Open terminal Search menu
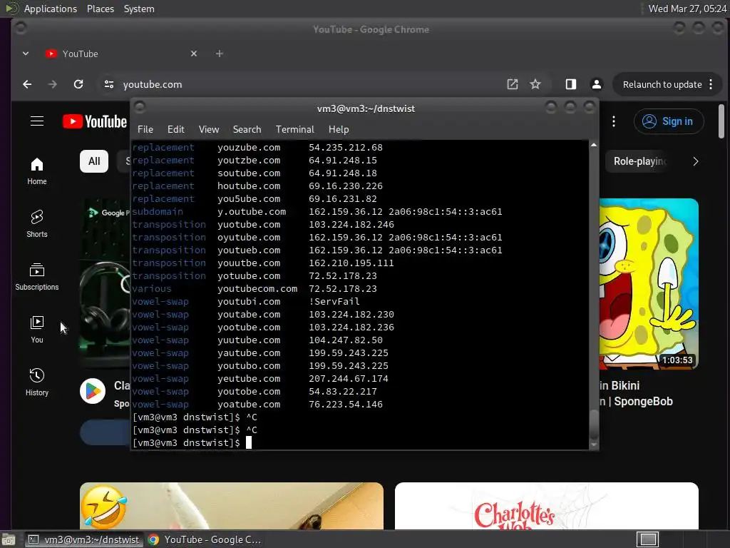 coord(247,130)
